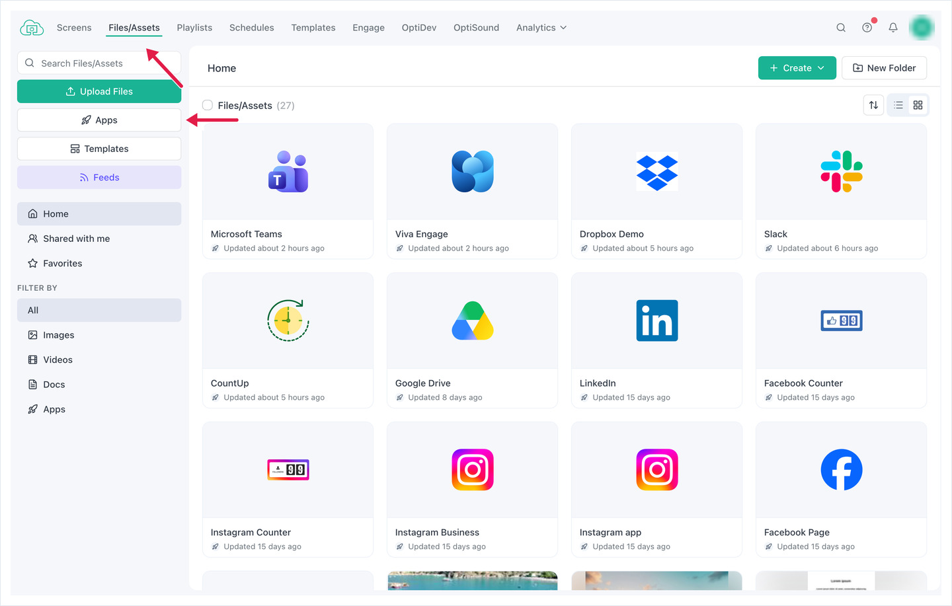Viewport: 952px width, 606px height.
Task: Tick the Files/Assets select-all checkbox
Action: pos(208,105)
